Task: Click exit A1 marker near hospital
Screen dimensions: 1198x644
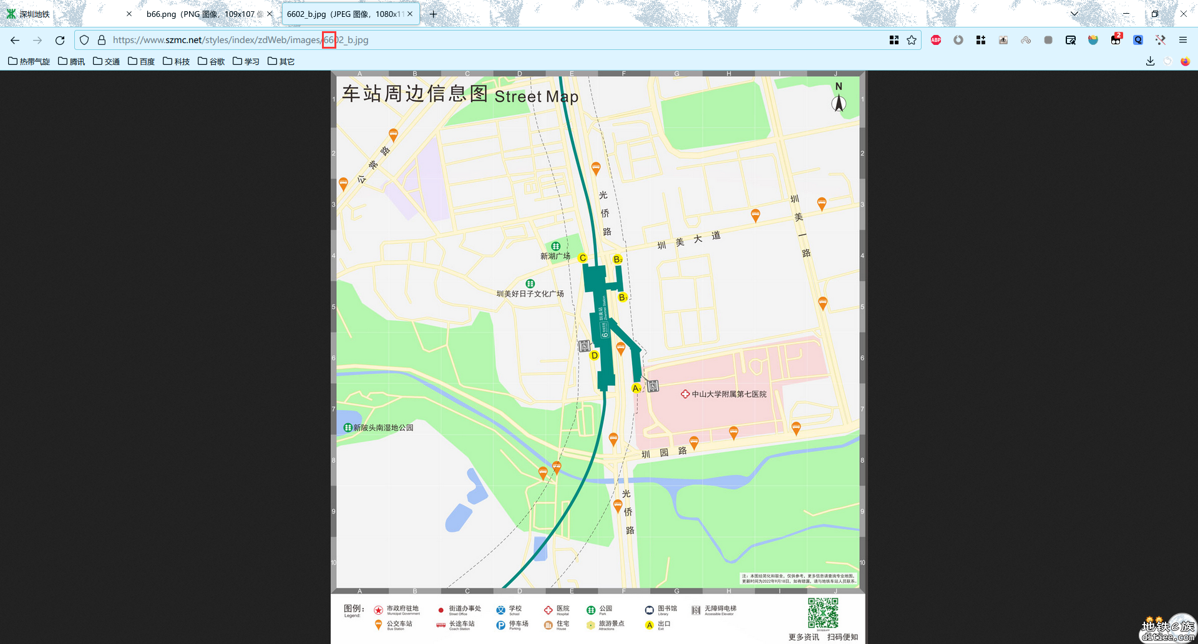Action: click(636, 388)
